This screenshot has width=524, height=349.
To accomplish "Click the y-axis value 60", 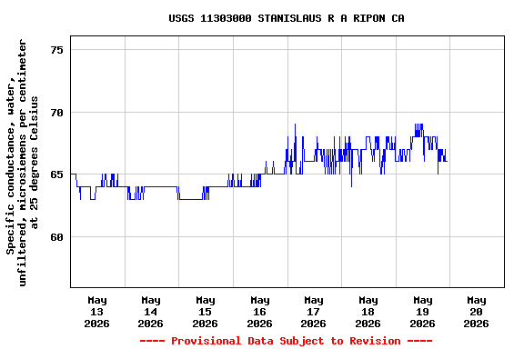I will [x=56, y=237].
